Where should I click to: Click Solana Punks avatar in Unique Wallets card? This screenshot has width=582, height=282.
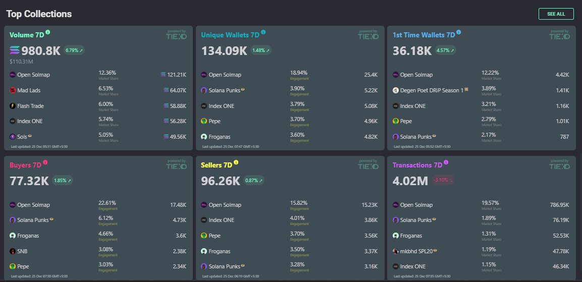click(204, 90)
